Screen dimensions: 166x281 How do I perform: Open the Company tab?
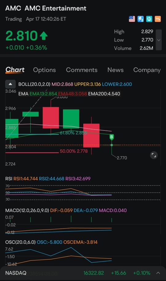[147, 70]
